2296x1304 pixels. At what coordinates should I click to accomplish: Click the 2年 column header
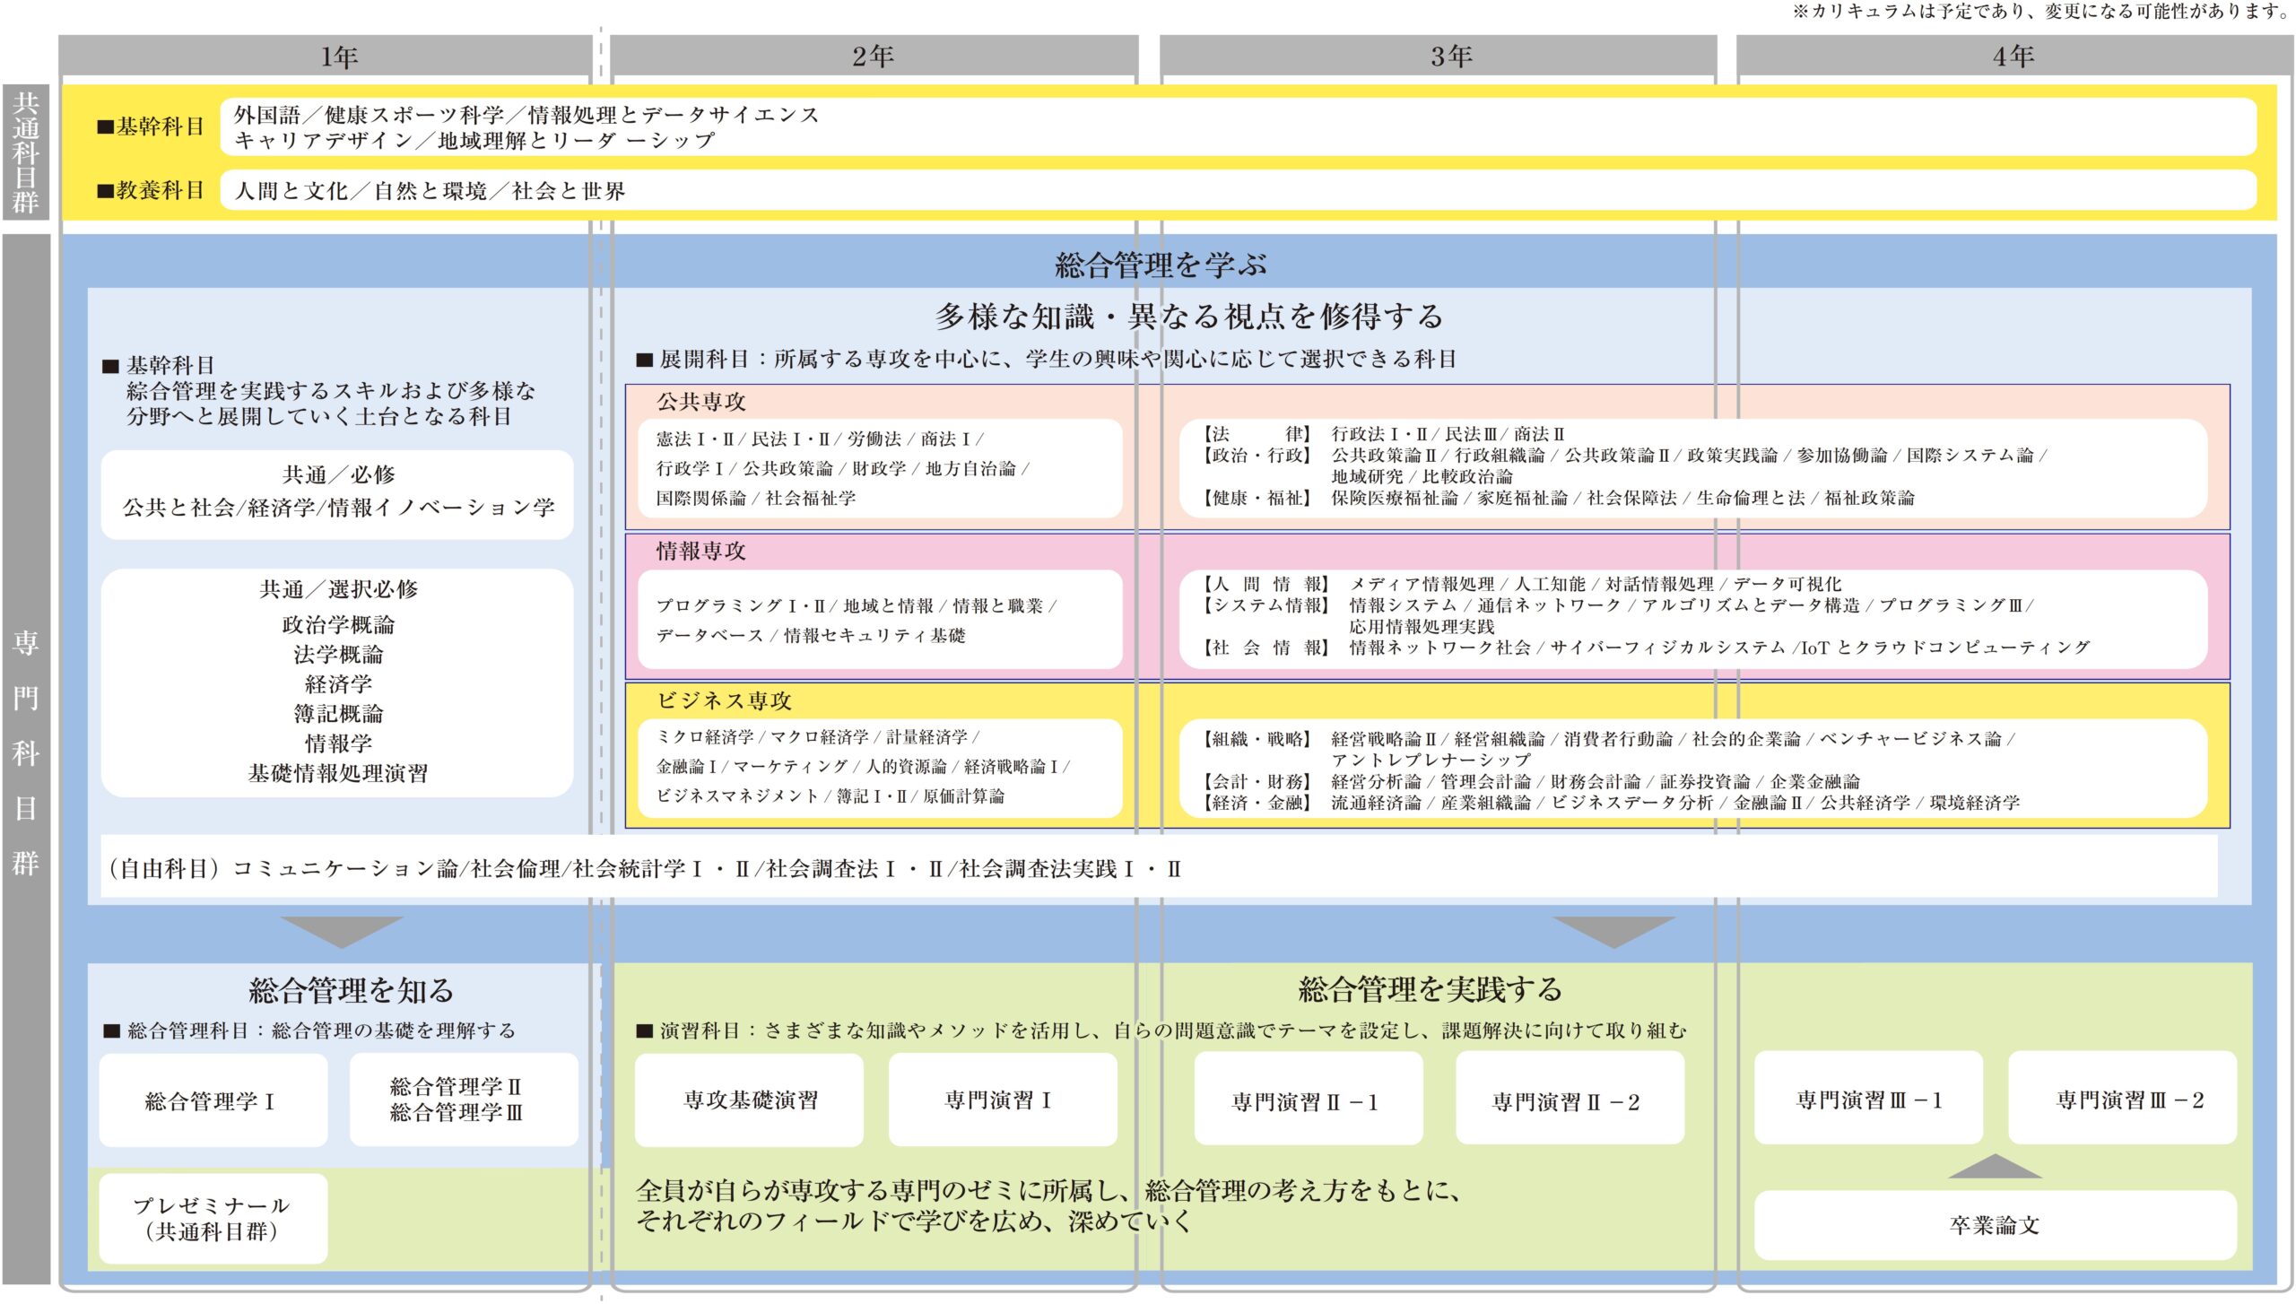point(874,57)
